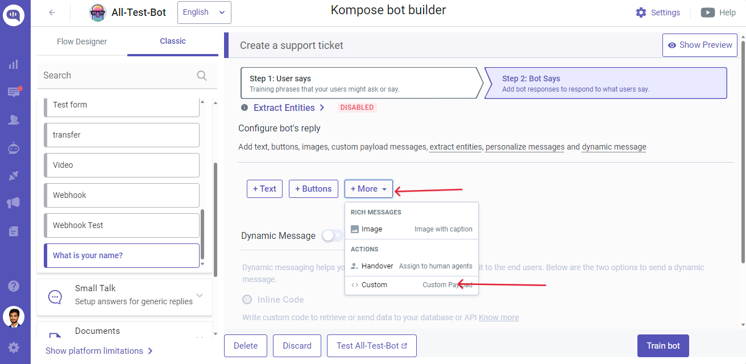Collapse the Small Talk section chevron
This screenshot has height=364, width=746.
coord(199,295)
